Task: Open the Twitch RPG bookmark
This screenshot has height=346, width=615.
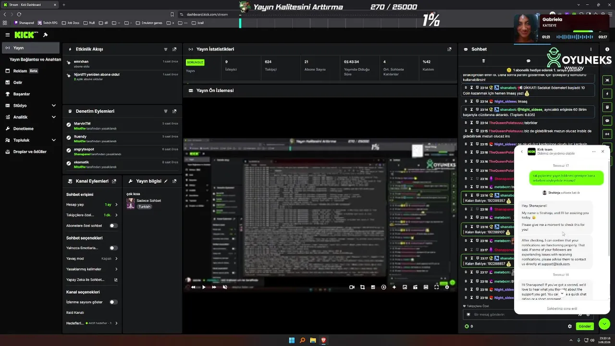Action: click(x=48, y=23)
